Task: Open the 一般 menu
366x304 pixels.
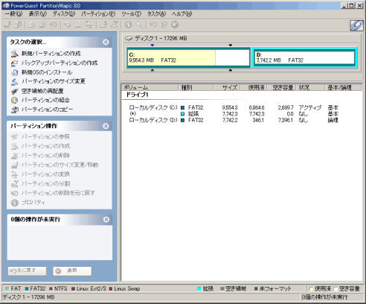Action: click(13, 14)
